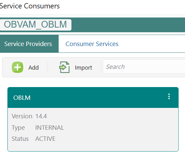The width and height of the screenshot is (185, 161).
Task: Click the green plus Add icon
Action: pos(18,67)
